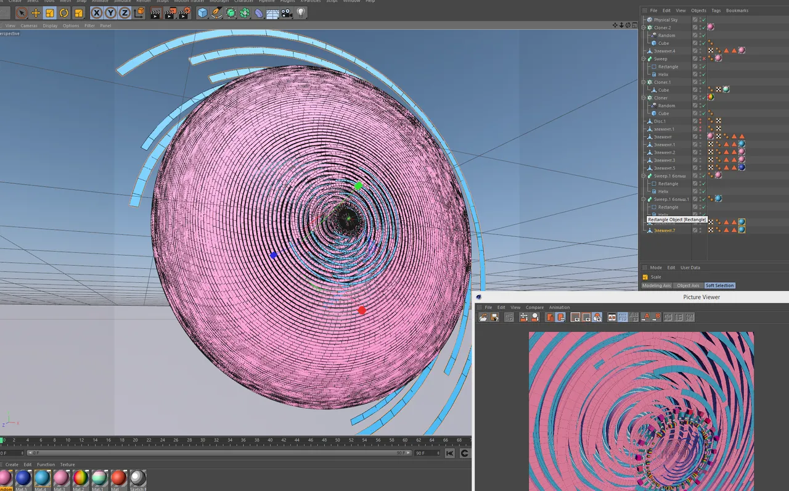Open Picture Viewer Animation menu
This screenshot has height=491, width=789.
(560, 307)
